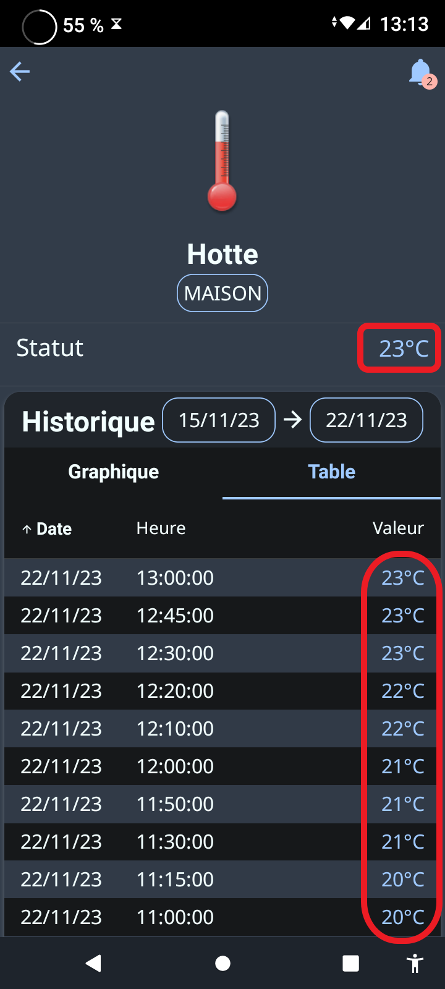The height and width of the screenshot is (989, 445).
Task: Tap the back arrow icon
Action: point(20,72)
